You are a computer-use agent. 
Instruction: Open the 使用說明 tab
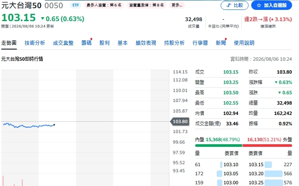(x=244, y=43)
